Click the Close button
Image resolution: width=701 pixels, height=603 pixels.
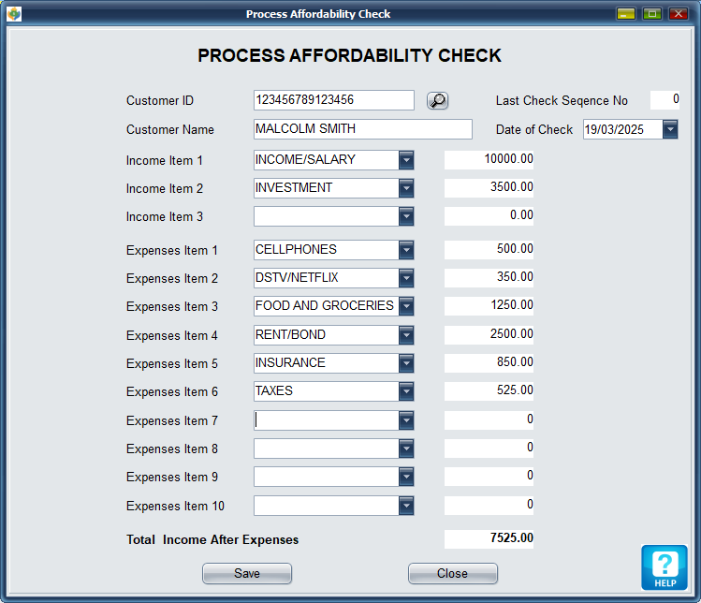pyautogui.click(x=452, y=574)
